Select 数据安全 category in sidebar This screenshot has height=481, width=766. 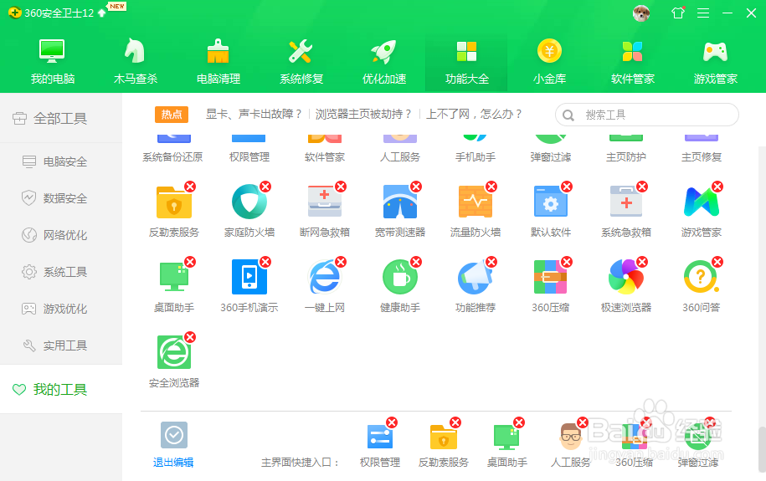click(x=61, y=198)
